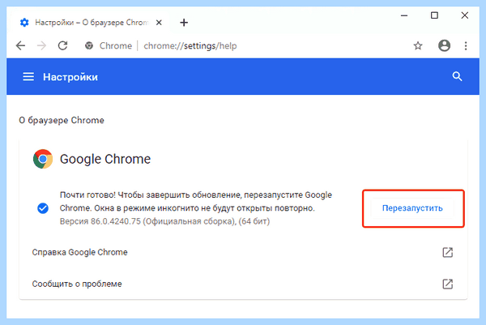The height and width of the screenshot is (325, 486).
Task: Click the settings gear favicon on the tab
Action: pos(24,23)
